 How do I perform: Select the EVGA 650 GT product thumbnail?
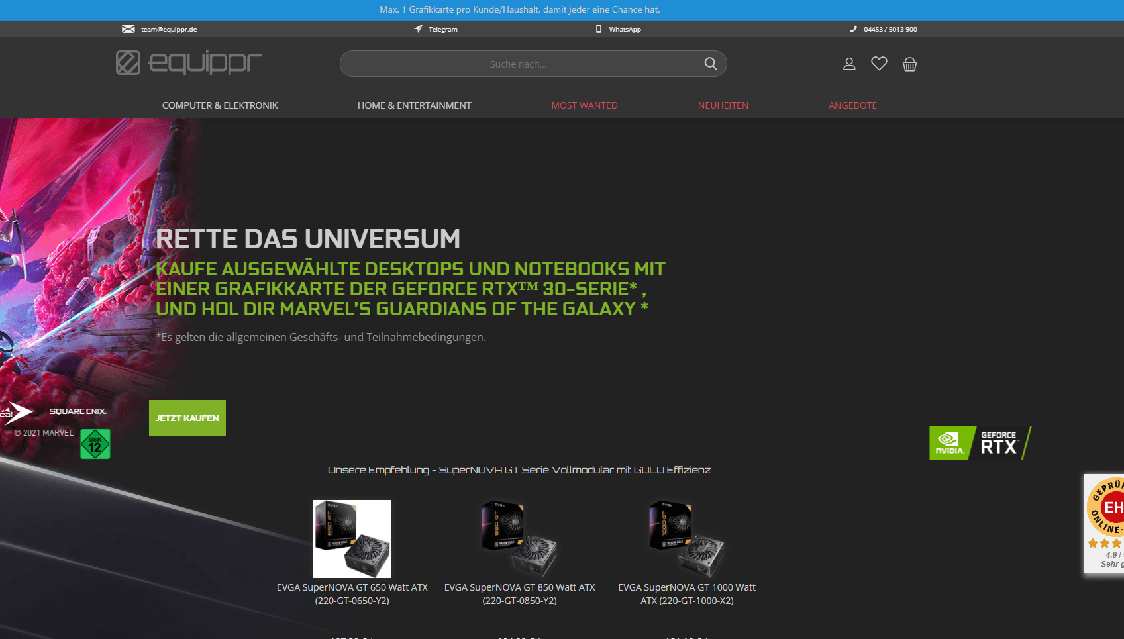[352, 539]
